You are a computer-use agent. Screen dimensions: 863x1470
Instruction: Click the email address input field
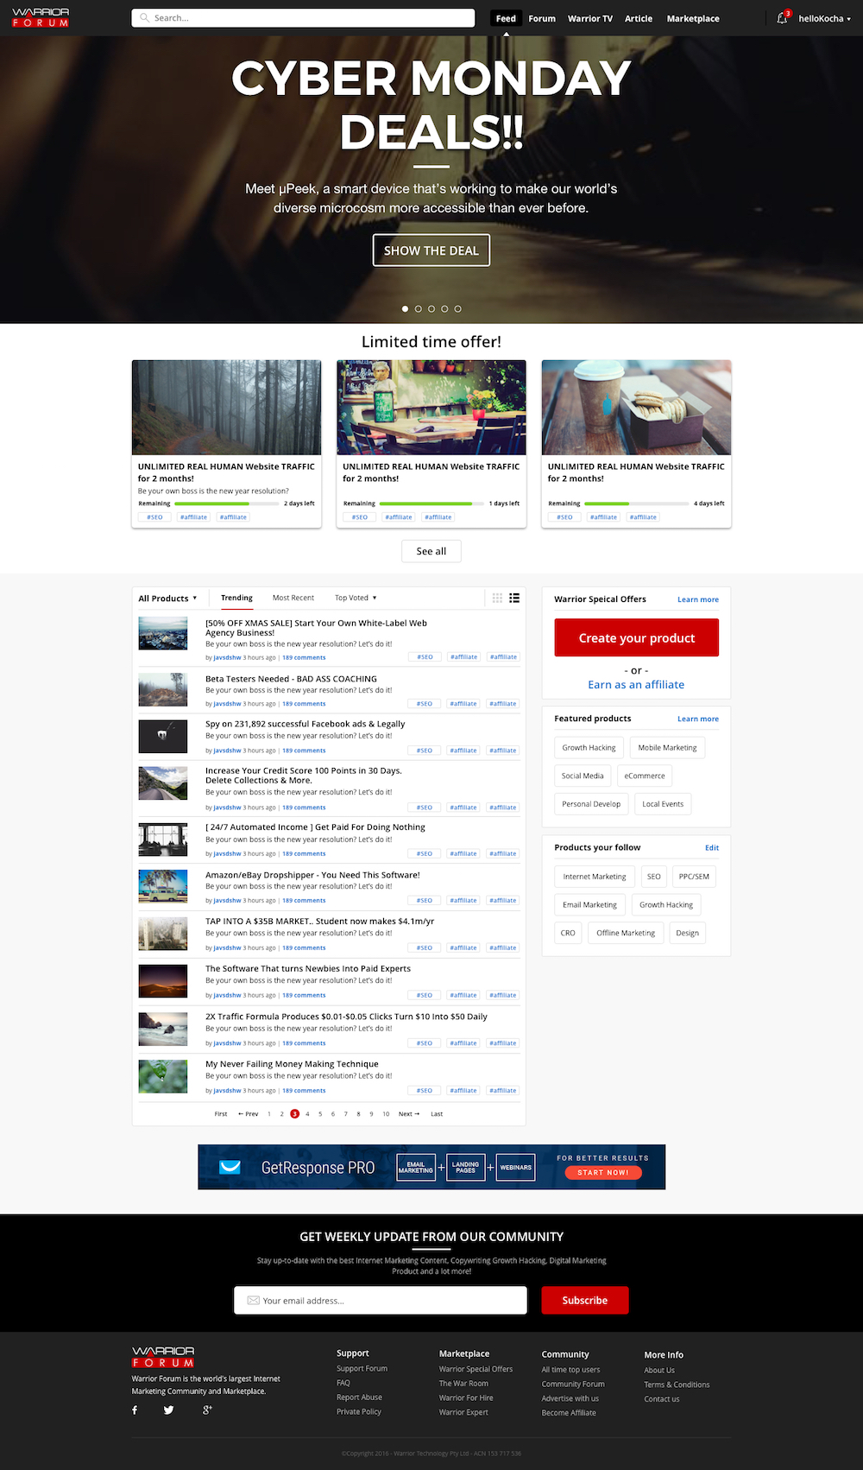(381, 1300)
